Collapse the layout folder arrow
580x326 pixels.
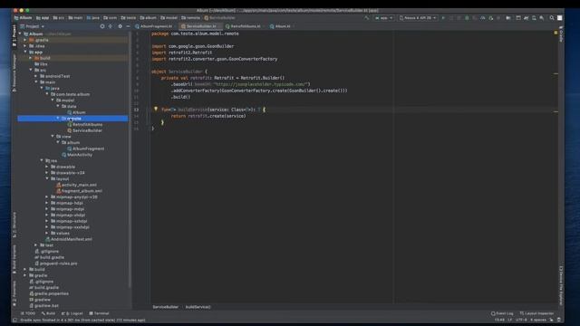point(47,179)
